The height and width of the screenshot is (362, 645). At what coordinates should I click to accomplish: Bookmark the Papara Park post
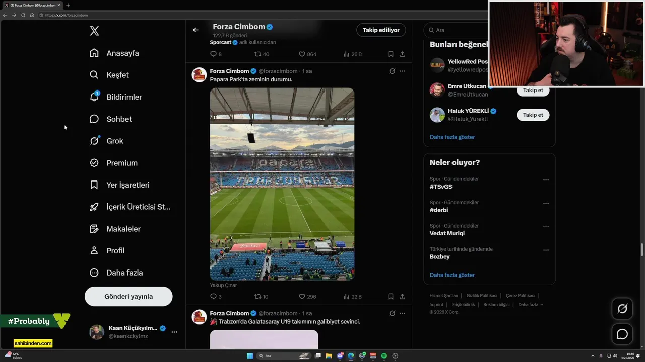point(391,297)
